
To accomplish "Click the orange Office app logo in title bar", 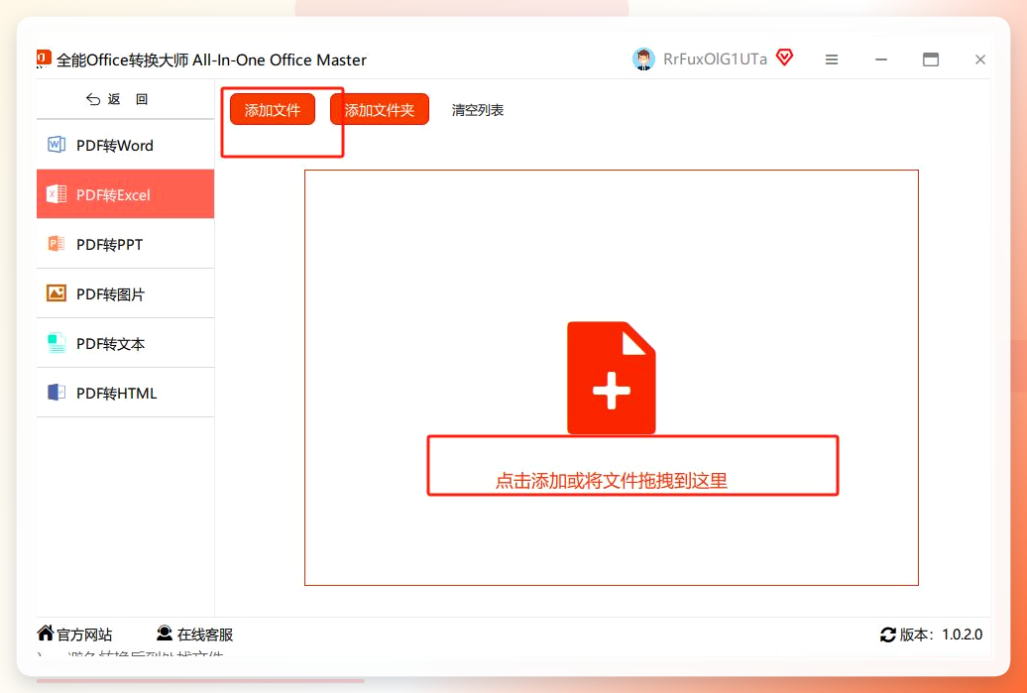I will click(x=44, y=58).
